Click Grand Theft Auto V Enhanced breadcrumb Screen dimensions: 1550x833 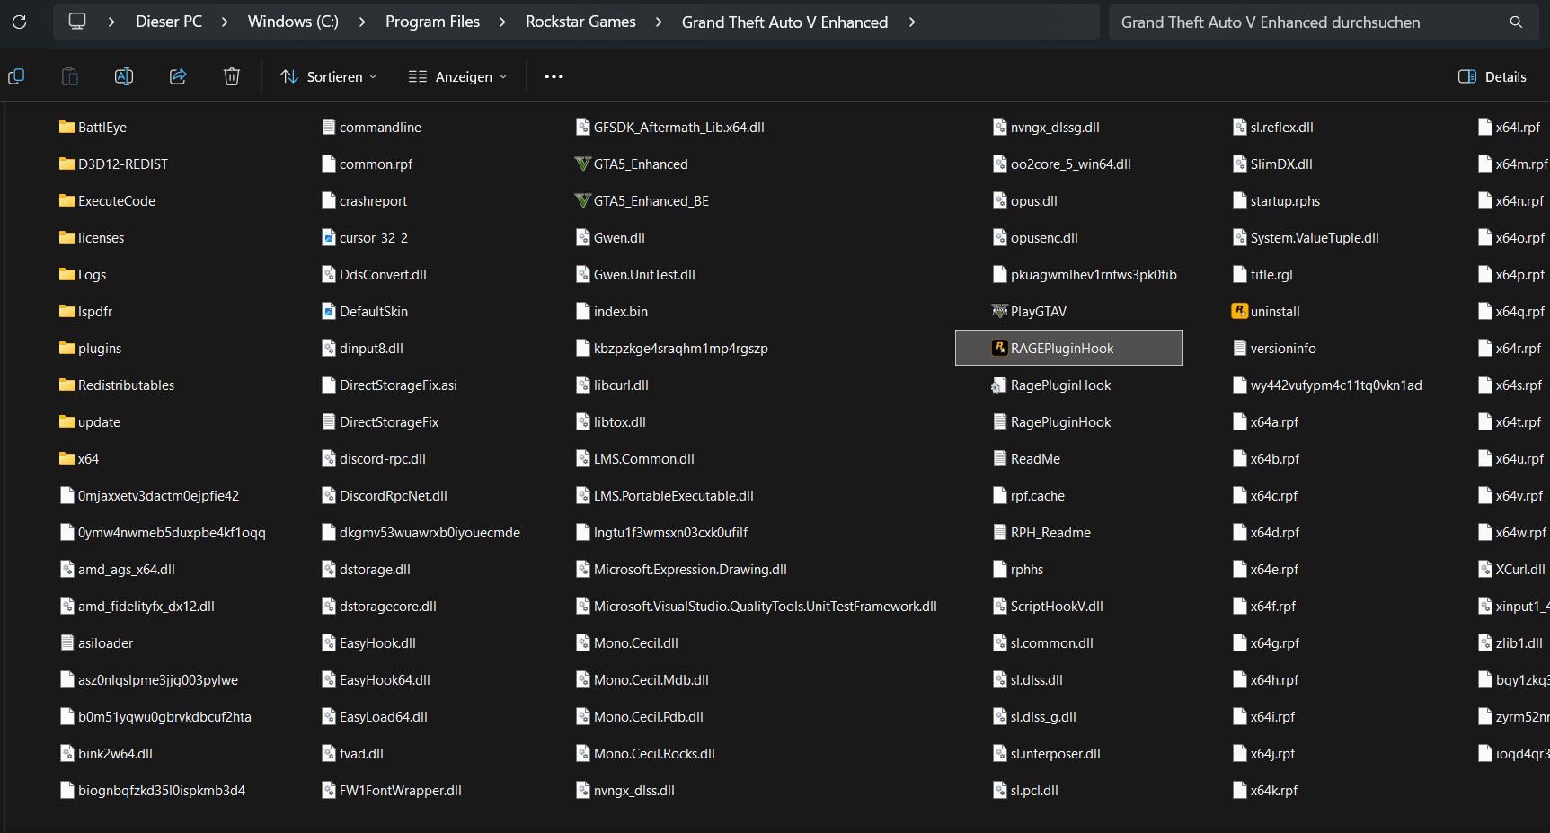tap(784, 22)
